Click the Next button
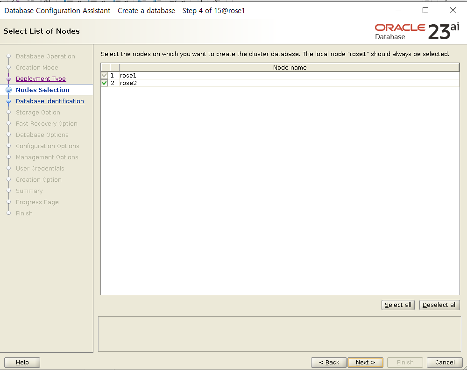The width and height of the screenshot is (467, 370). (365, 362)
